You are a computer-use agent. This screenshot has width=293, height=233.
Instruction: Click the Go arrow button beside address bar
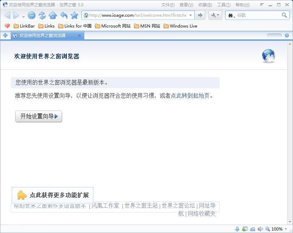click(200, 15)
